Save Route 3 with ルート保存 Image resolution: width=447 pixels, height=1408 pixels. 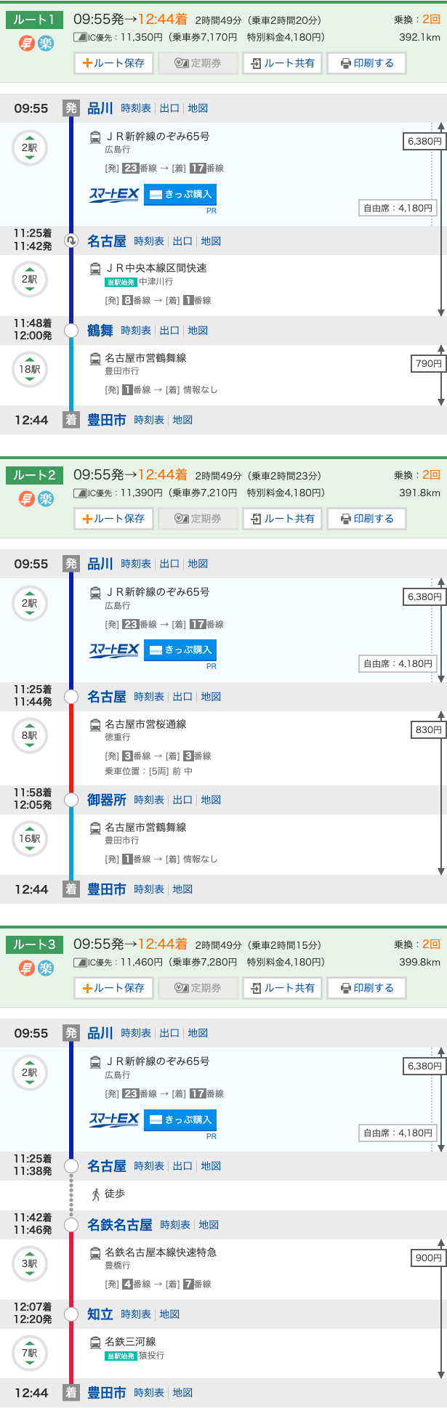[x=113, y=988]
